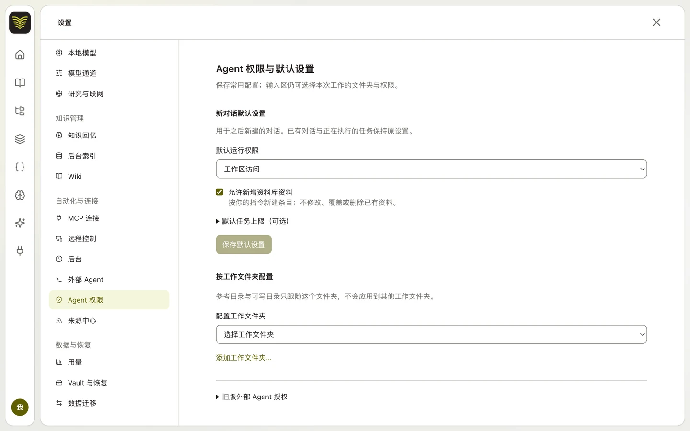Screen dimensions: 690x431
Task: Open 来源中心 settings
Action: click(x=109, y=320)
